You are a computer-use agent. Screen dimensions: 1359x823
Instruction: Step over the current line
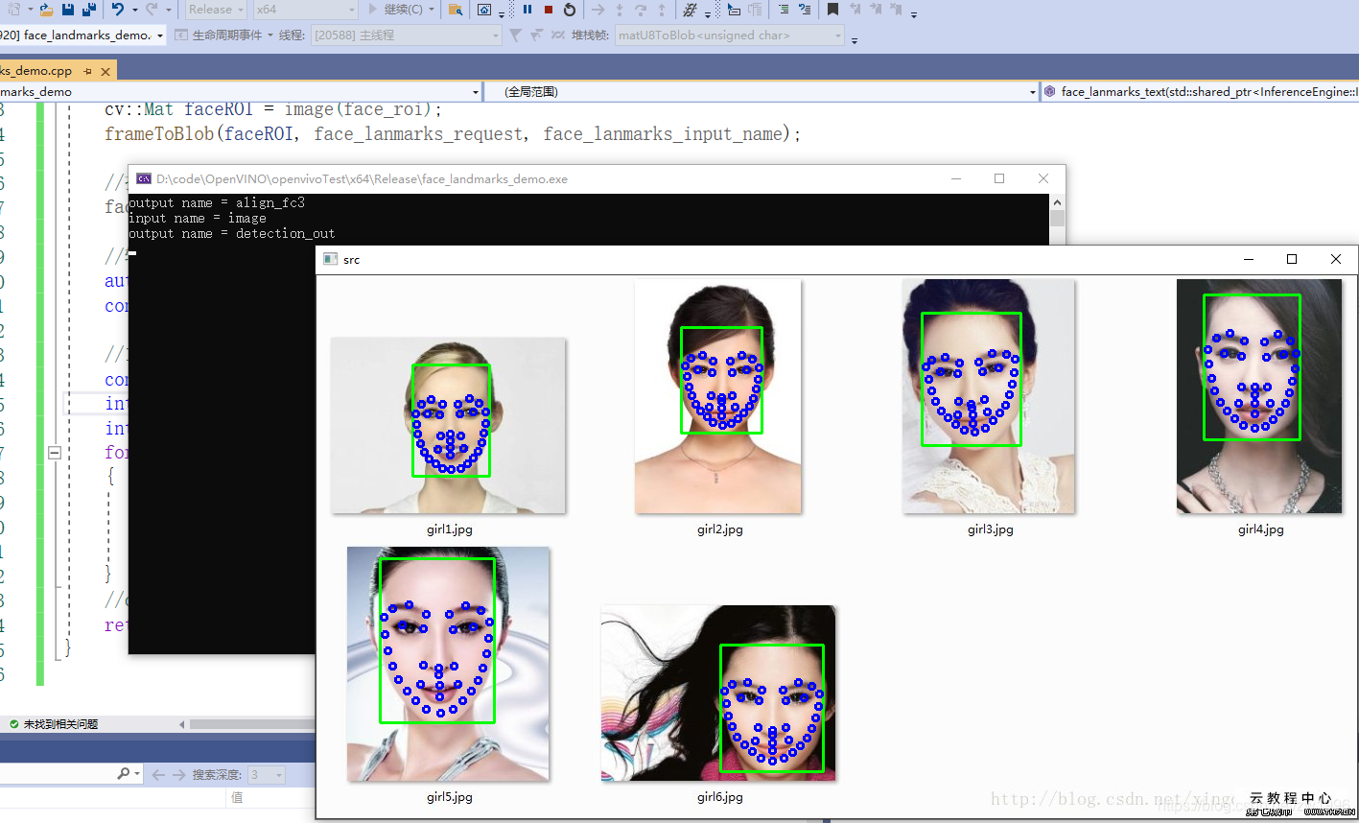pyautogui.click(x=641, y=10)
